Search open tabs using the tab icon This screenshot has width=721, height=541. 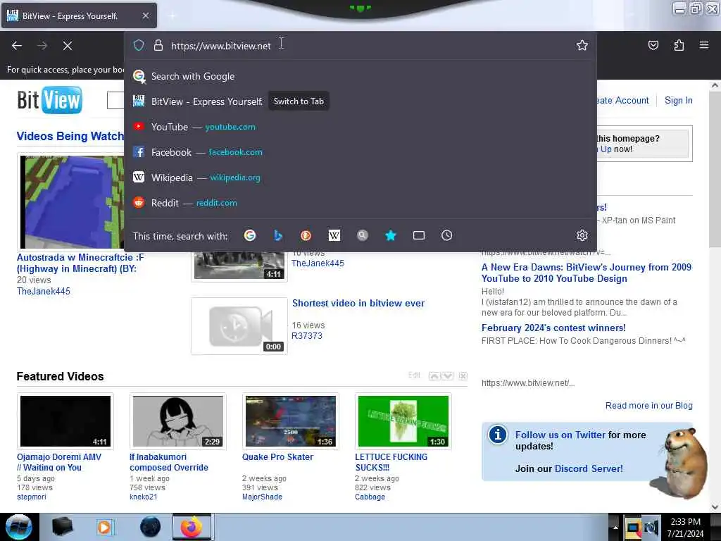coord(418,235)
